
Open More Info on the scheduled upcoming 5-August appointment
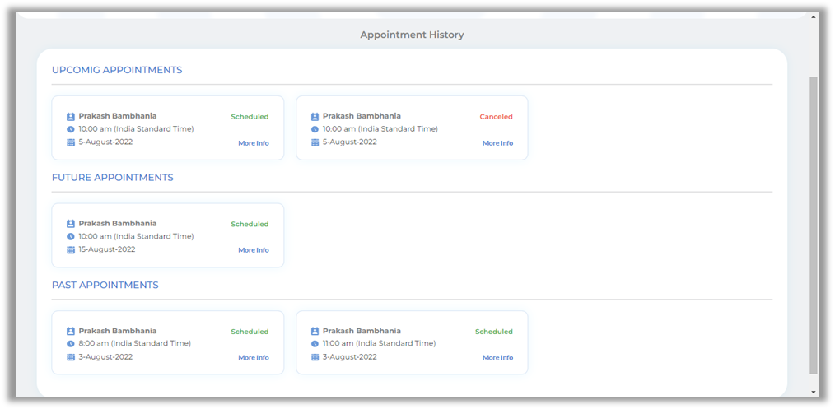tap(254, 143)
